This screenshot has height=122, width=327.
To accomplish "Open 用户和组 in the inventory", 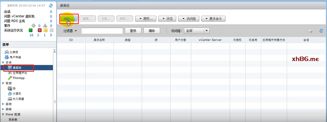I will (x=15, y=57).
